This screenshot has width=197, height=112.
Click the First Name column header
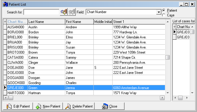point(79,22)
